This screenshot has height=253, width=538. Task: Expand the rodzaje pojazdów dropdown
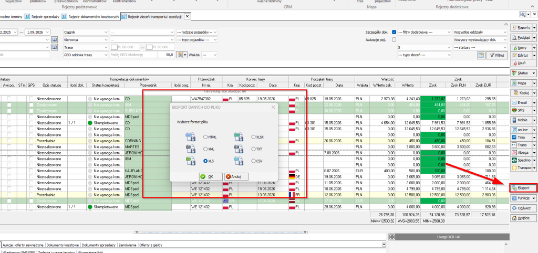click(197, 32)
